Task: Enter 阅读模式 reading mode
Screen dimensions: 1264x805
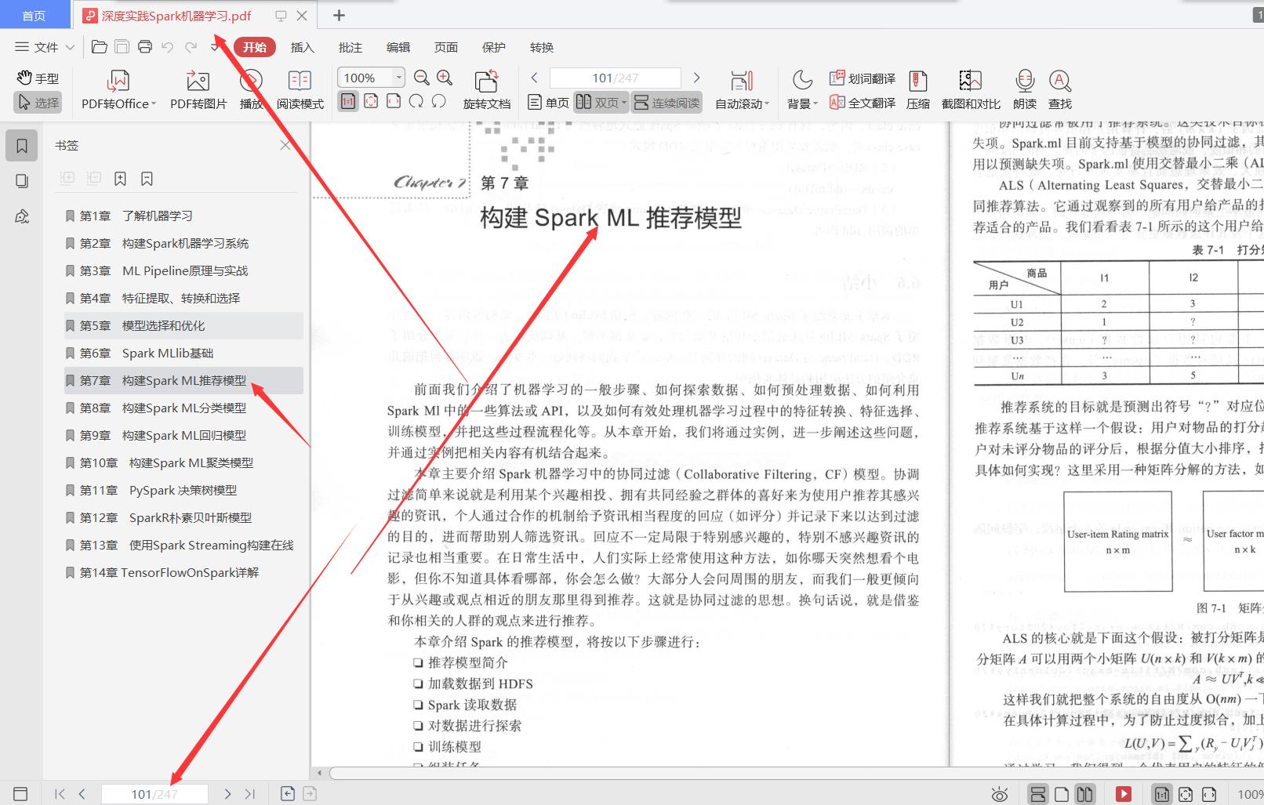Action: coord(300,91)
